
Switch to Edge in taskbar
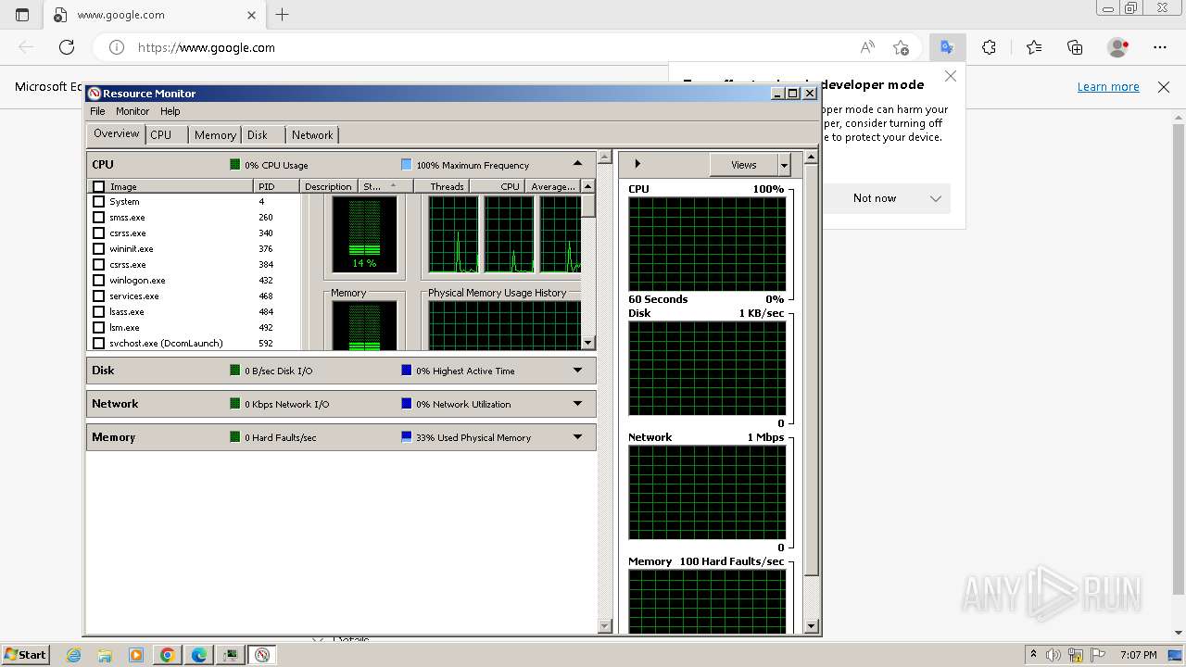pos(199,655)
